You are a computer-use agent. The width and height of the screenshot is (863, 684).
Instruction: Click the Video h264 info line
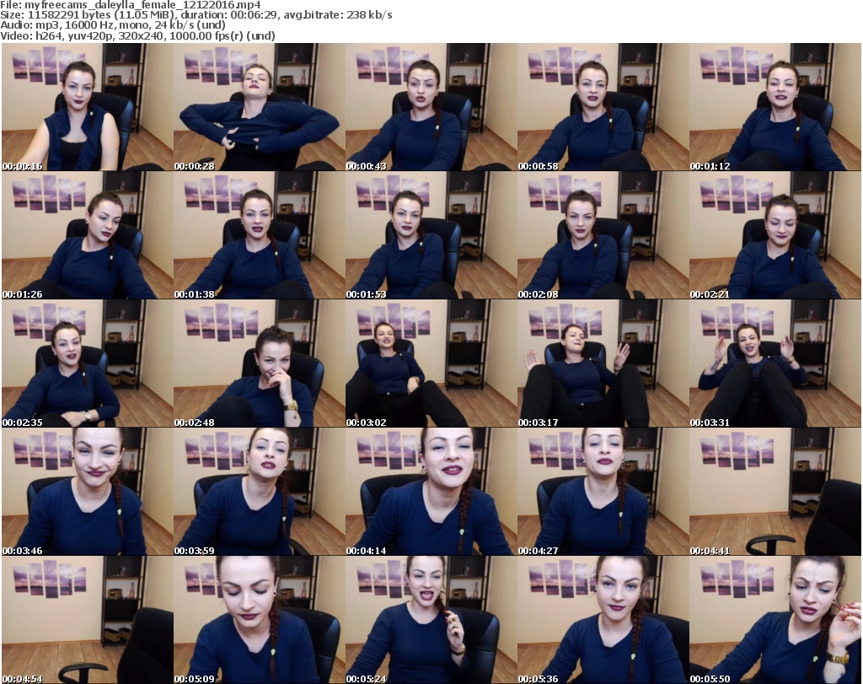point(137,35)
